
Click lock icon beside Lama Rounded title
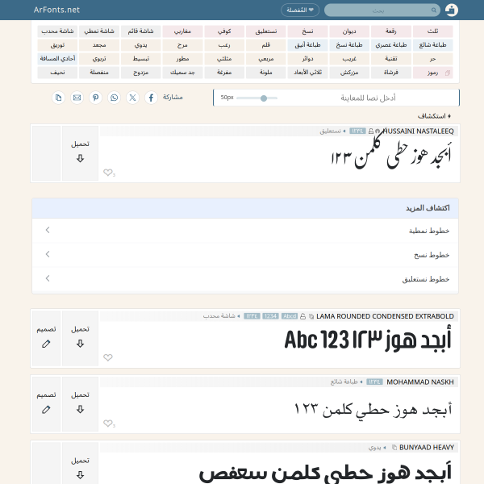pyautogui.click(x=302, y=316)
